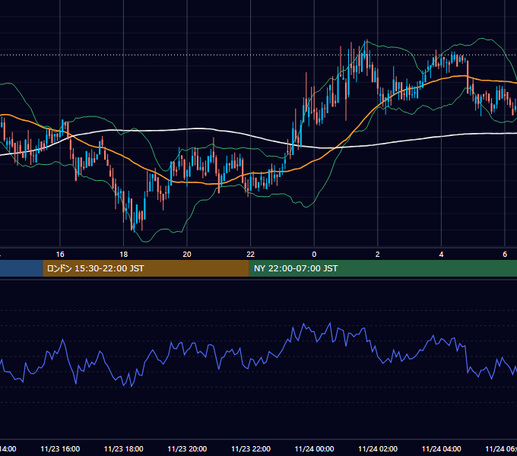The image size is (517, 456).
Task: Click the 11/23 18:00 time label
Action: (124, 448)
